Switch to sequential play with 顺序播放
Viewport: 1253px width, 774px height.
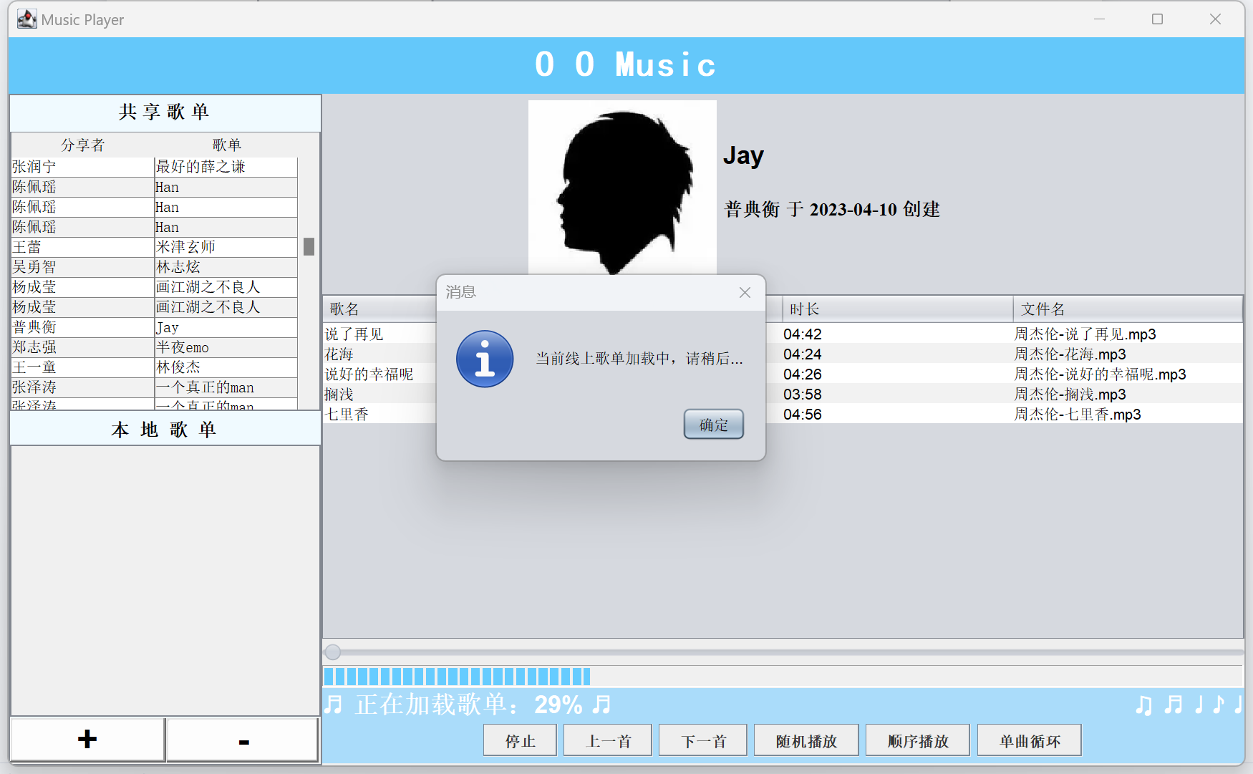pyautogui.click(x=917, y=741)
